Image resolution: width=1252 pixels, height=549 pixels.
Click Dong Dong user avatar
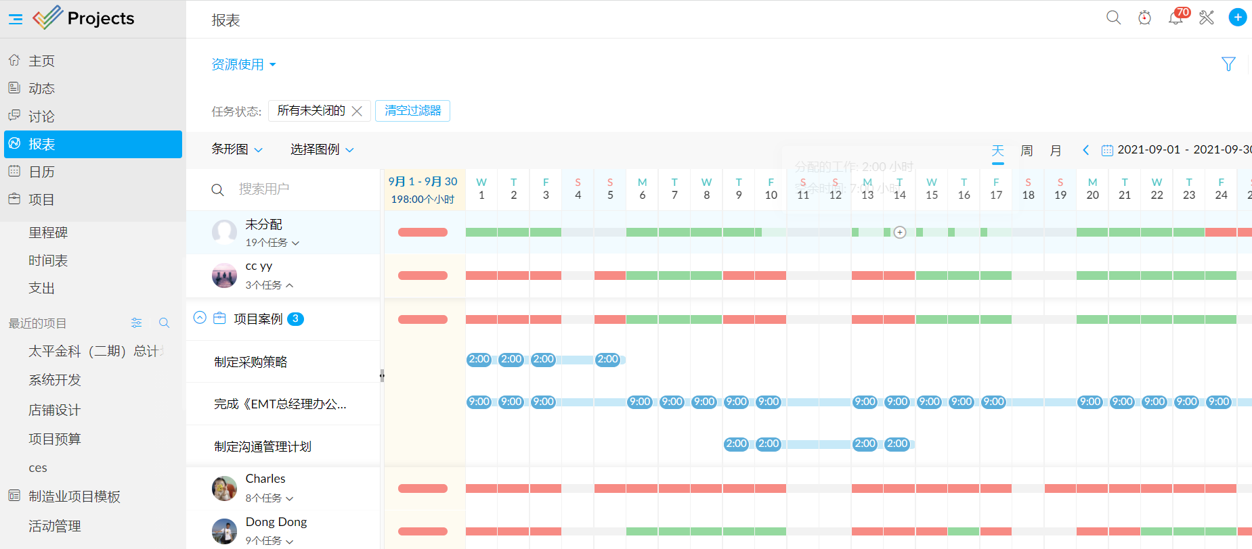point(224,531)
